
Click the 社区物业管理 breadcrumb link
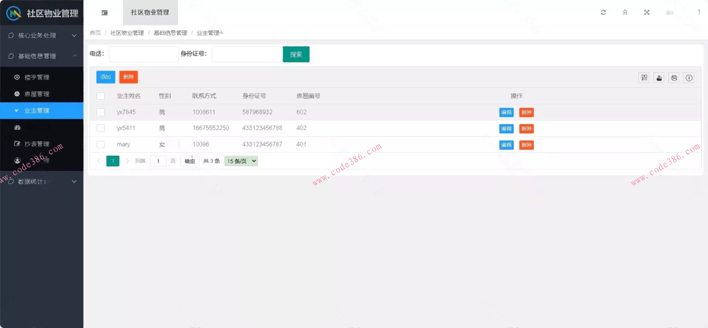tap(127, 33)
